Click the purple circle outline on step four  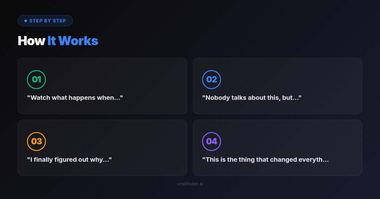211,142
